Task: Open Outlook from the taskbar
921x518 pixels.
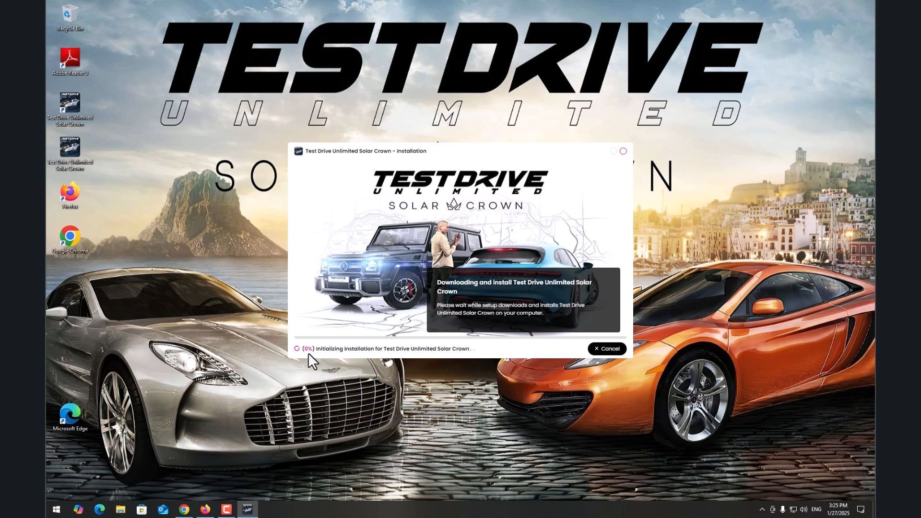Action: (x=163, y=509)
